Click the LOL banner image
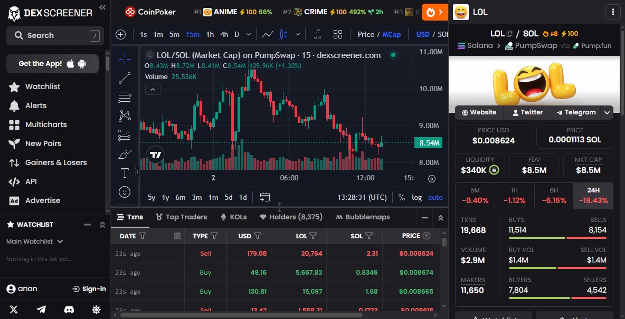The height and width of the screenshot is (319, 625). [534, 84]
